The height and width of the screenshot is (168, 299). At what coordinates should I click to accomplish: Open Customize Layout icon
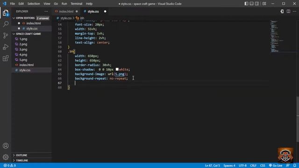264,4
